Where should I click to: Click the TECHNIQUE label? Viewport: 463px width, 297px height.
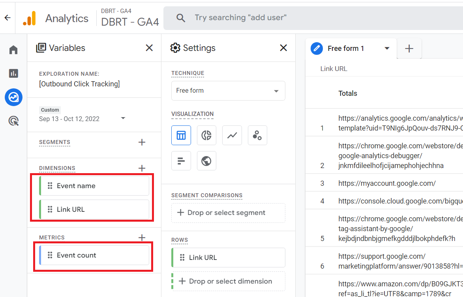click(x=188, y=73)
